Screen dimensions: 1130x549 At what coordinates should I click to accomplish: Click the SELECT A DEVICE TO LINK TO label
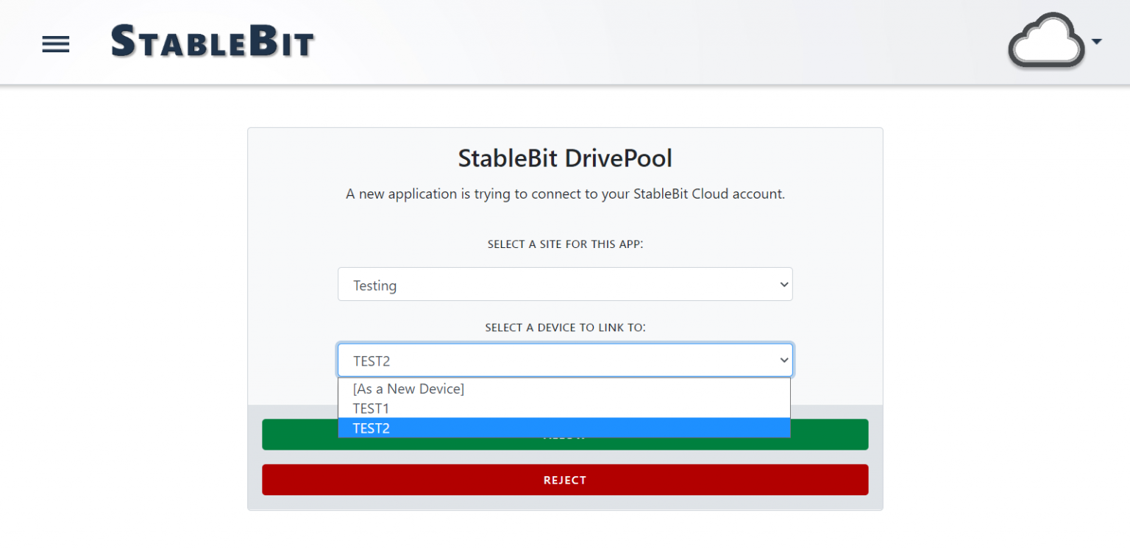point(565,327)
